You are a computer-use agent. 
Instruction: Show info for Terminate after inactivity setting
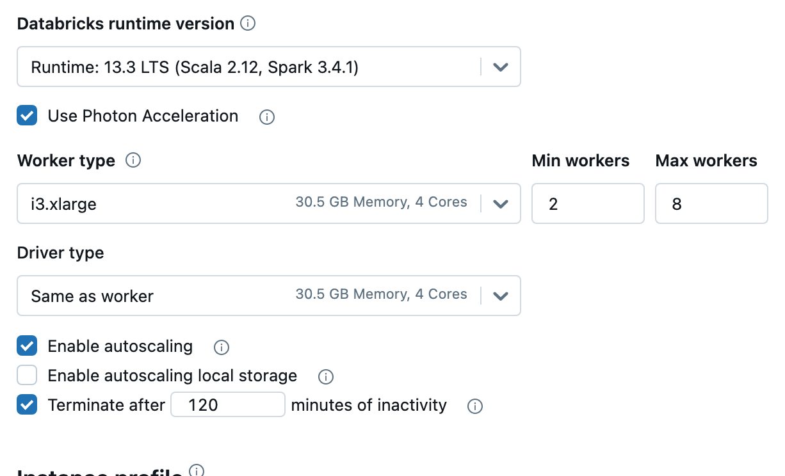(x=475, y=406)
